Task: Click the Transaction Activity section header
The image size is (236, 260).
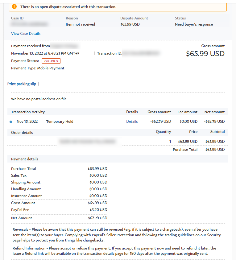Action: click(x=28, y=112)
